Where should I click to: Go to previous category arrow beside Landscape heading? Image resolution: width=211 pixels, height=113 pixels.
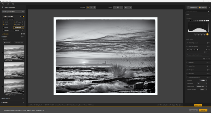[22, 34]
